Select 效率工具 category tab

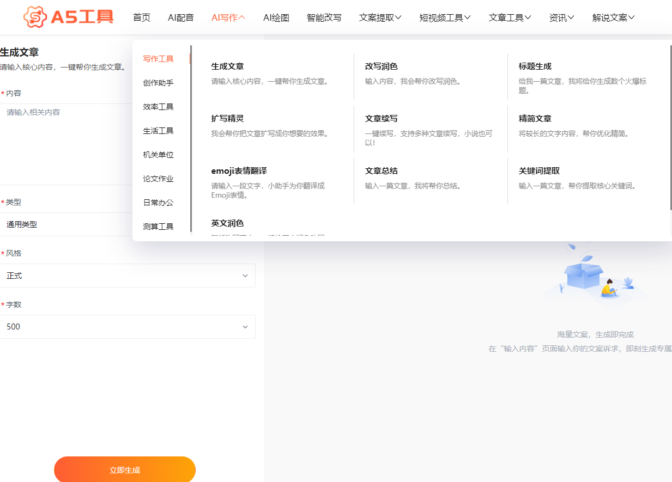tap(159, 107)
